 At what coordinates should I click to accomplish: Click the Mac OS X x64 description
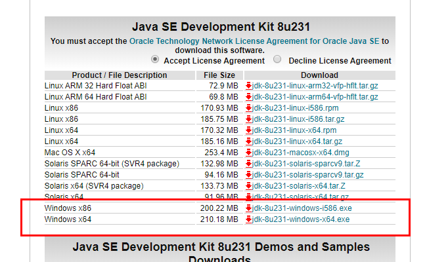point(70,153)
